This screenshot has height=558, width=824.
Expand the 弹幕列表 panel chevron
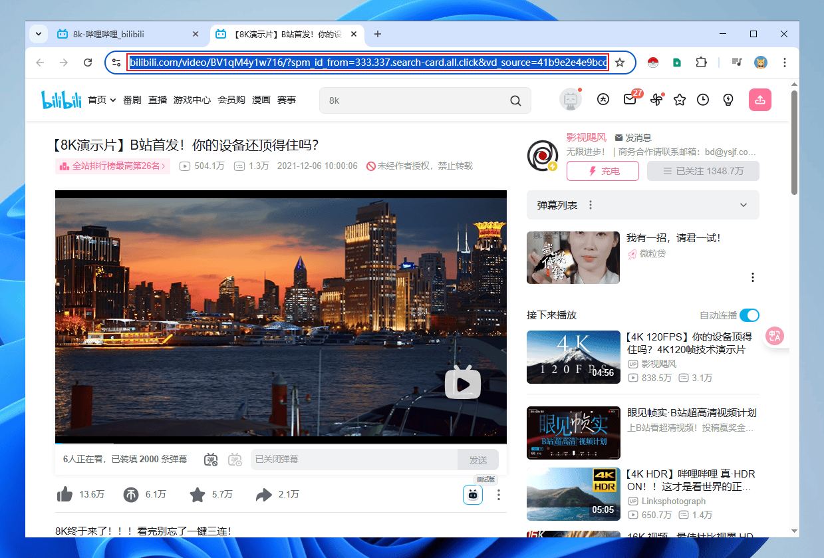744,205
